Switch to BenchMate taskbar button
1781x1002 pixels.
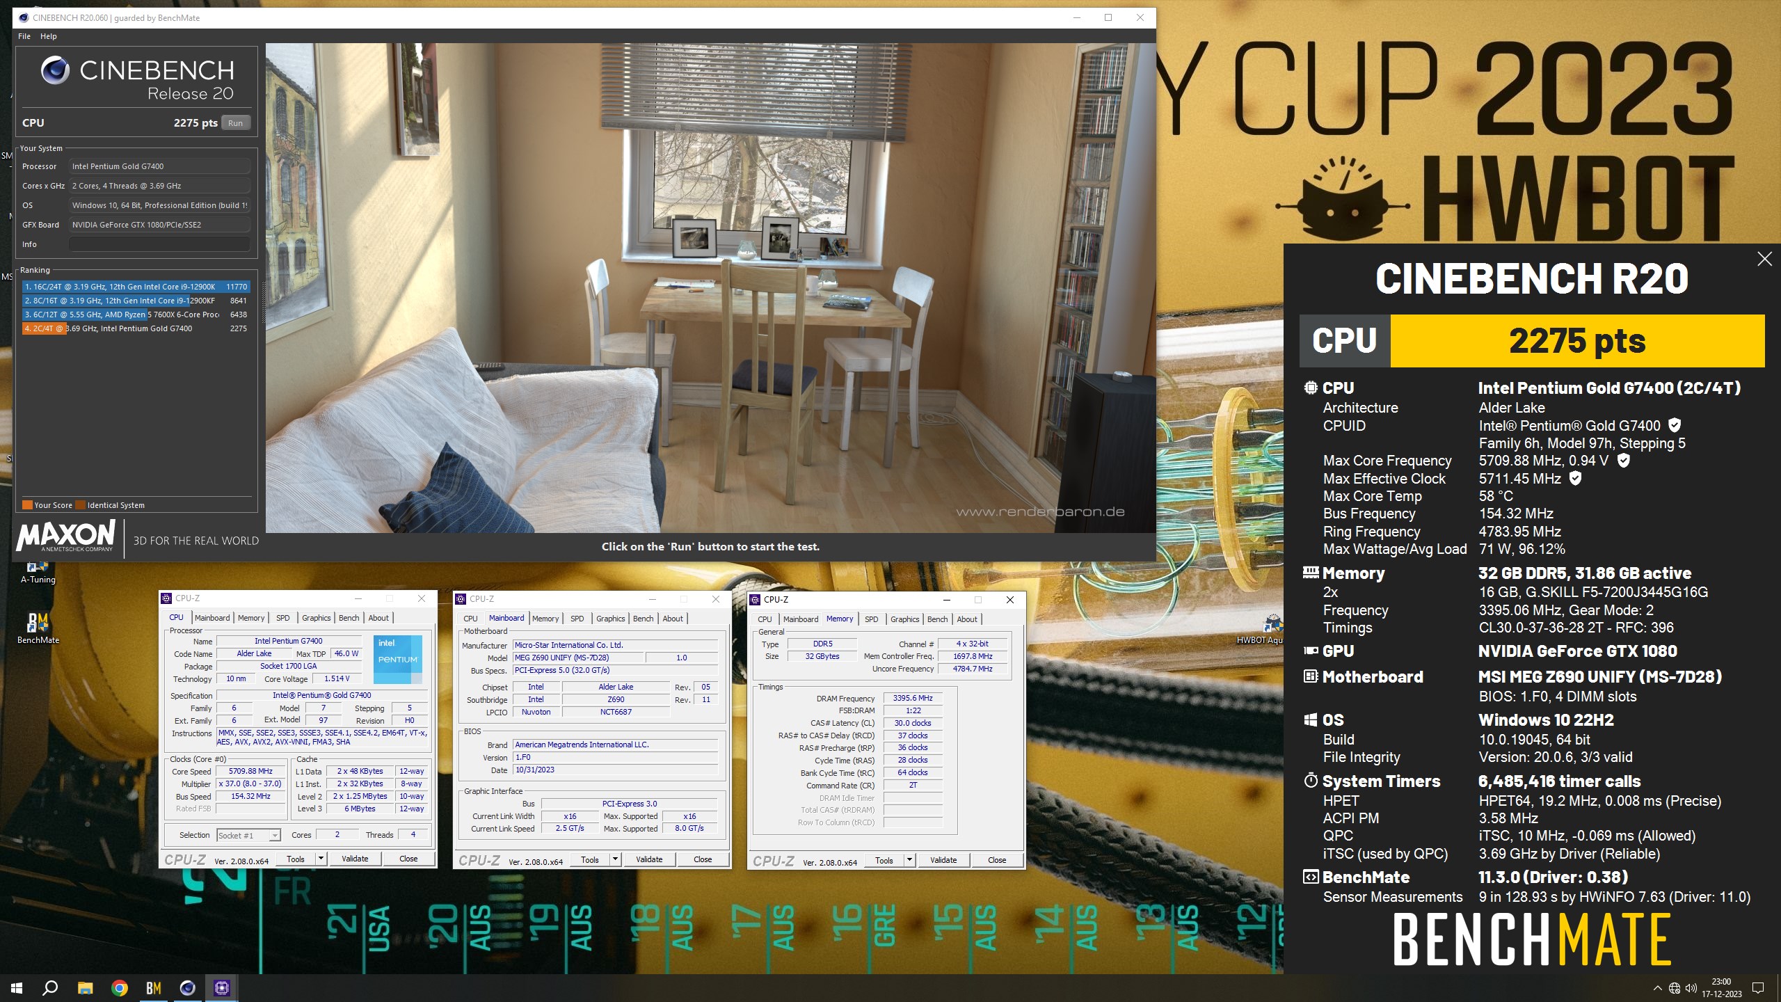tap(154, 987)
